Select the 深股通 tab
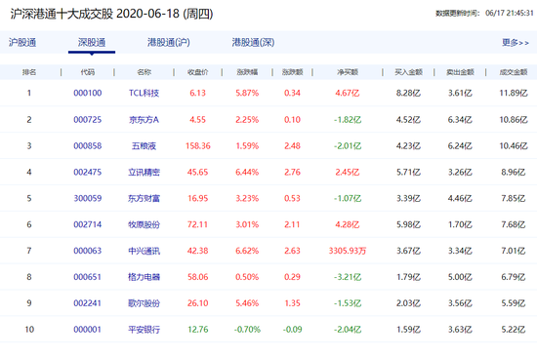 92,43
